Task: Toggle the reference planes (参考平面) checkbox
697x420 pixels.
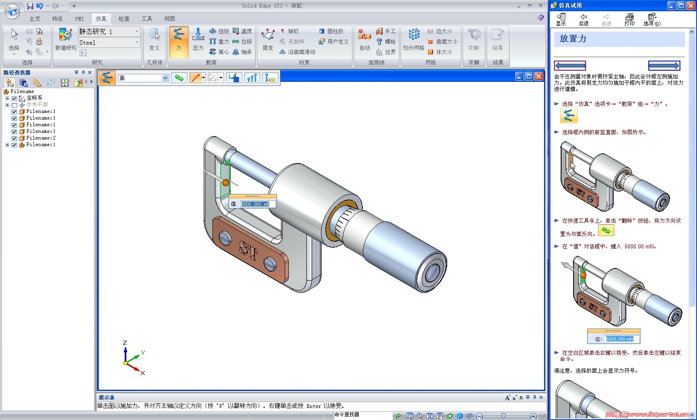Action: pyautogui.click(x=15, y=105)
